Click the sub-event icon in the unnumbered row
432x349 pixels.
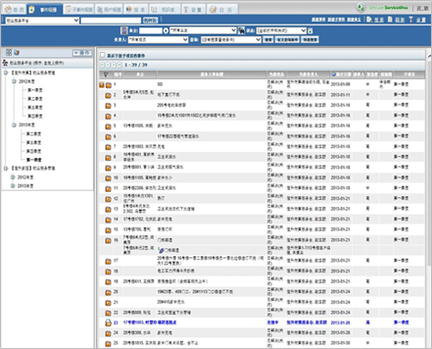161,250
